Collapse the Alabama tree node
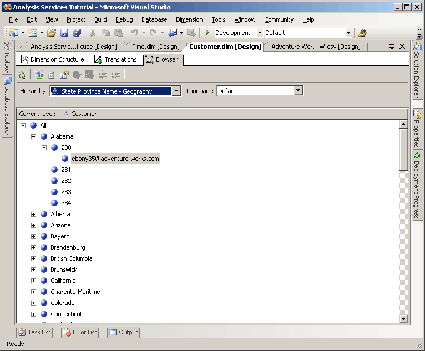 coord(34,136)
